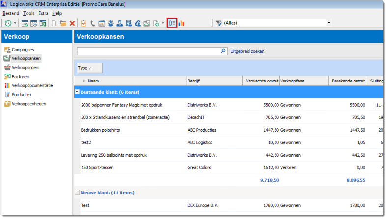Add a company via building-person icon
This screenshot has height=219, width=387.
pyautogui.click(x=129, y=23)
